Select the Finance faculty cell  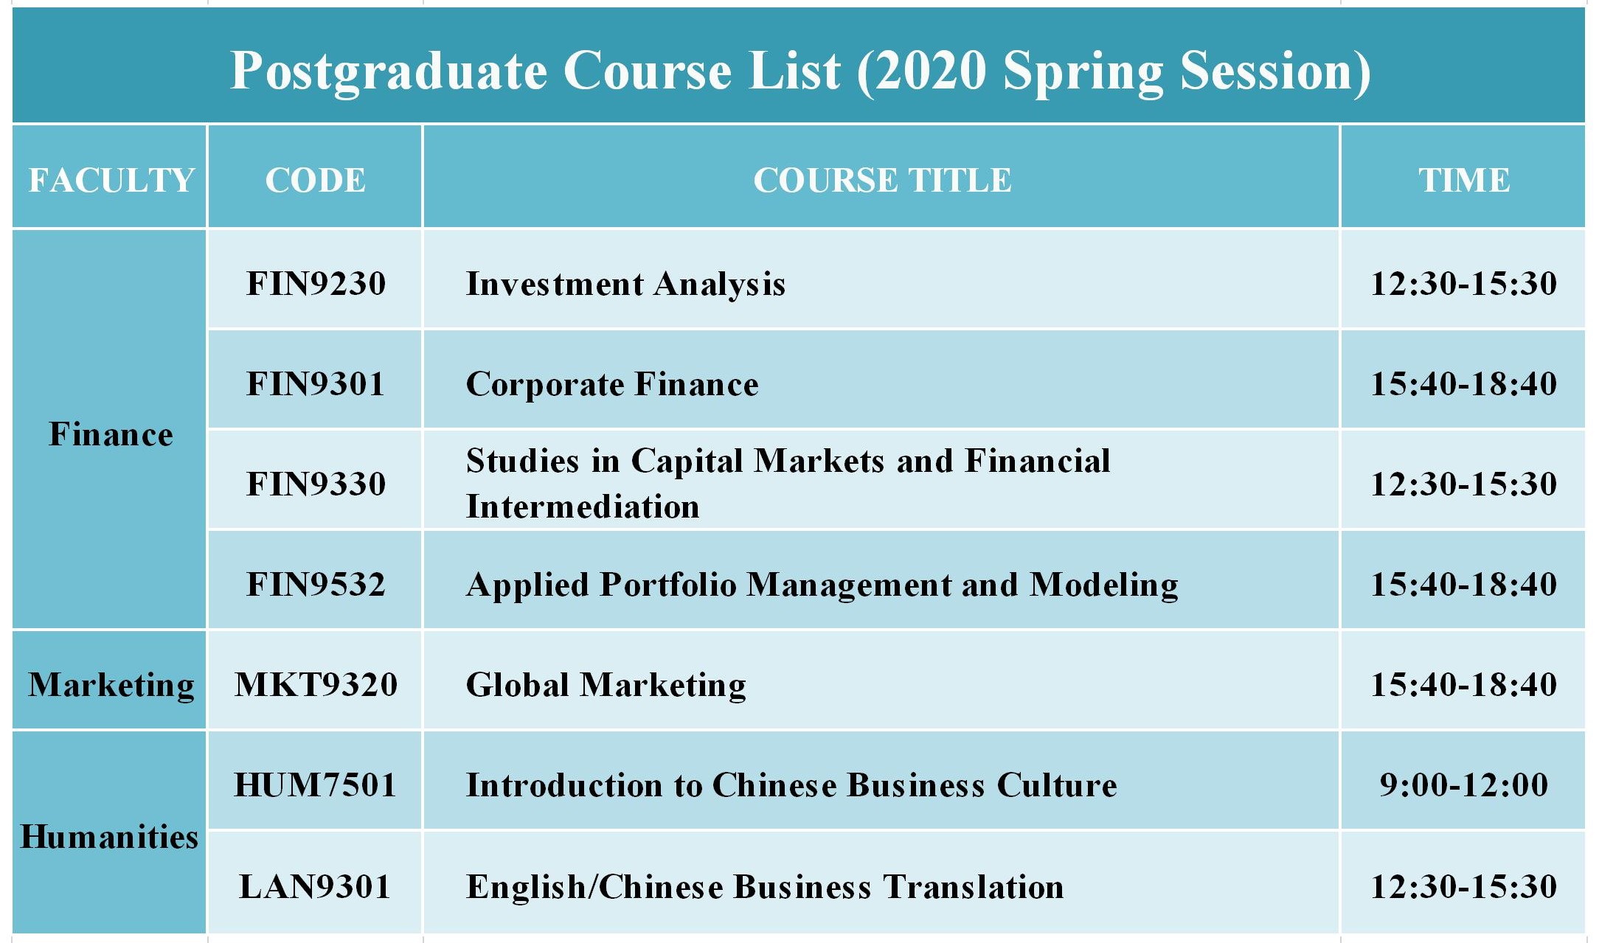pyautogui.click(x=109, y=429)
